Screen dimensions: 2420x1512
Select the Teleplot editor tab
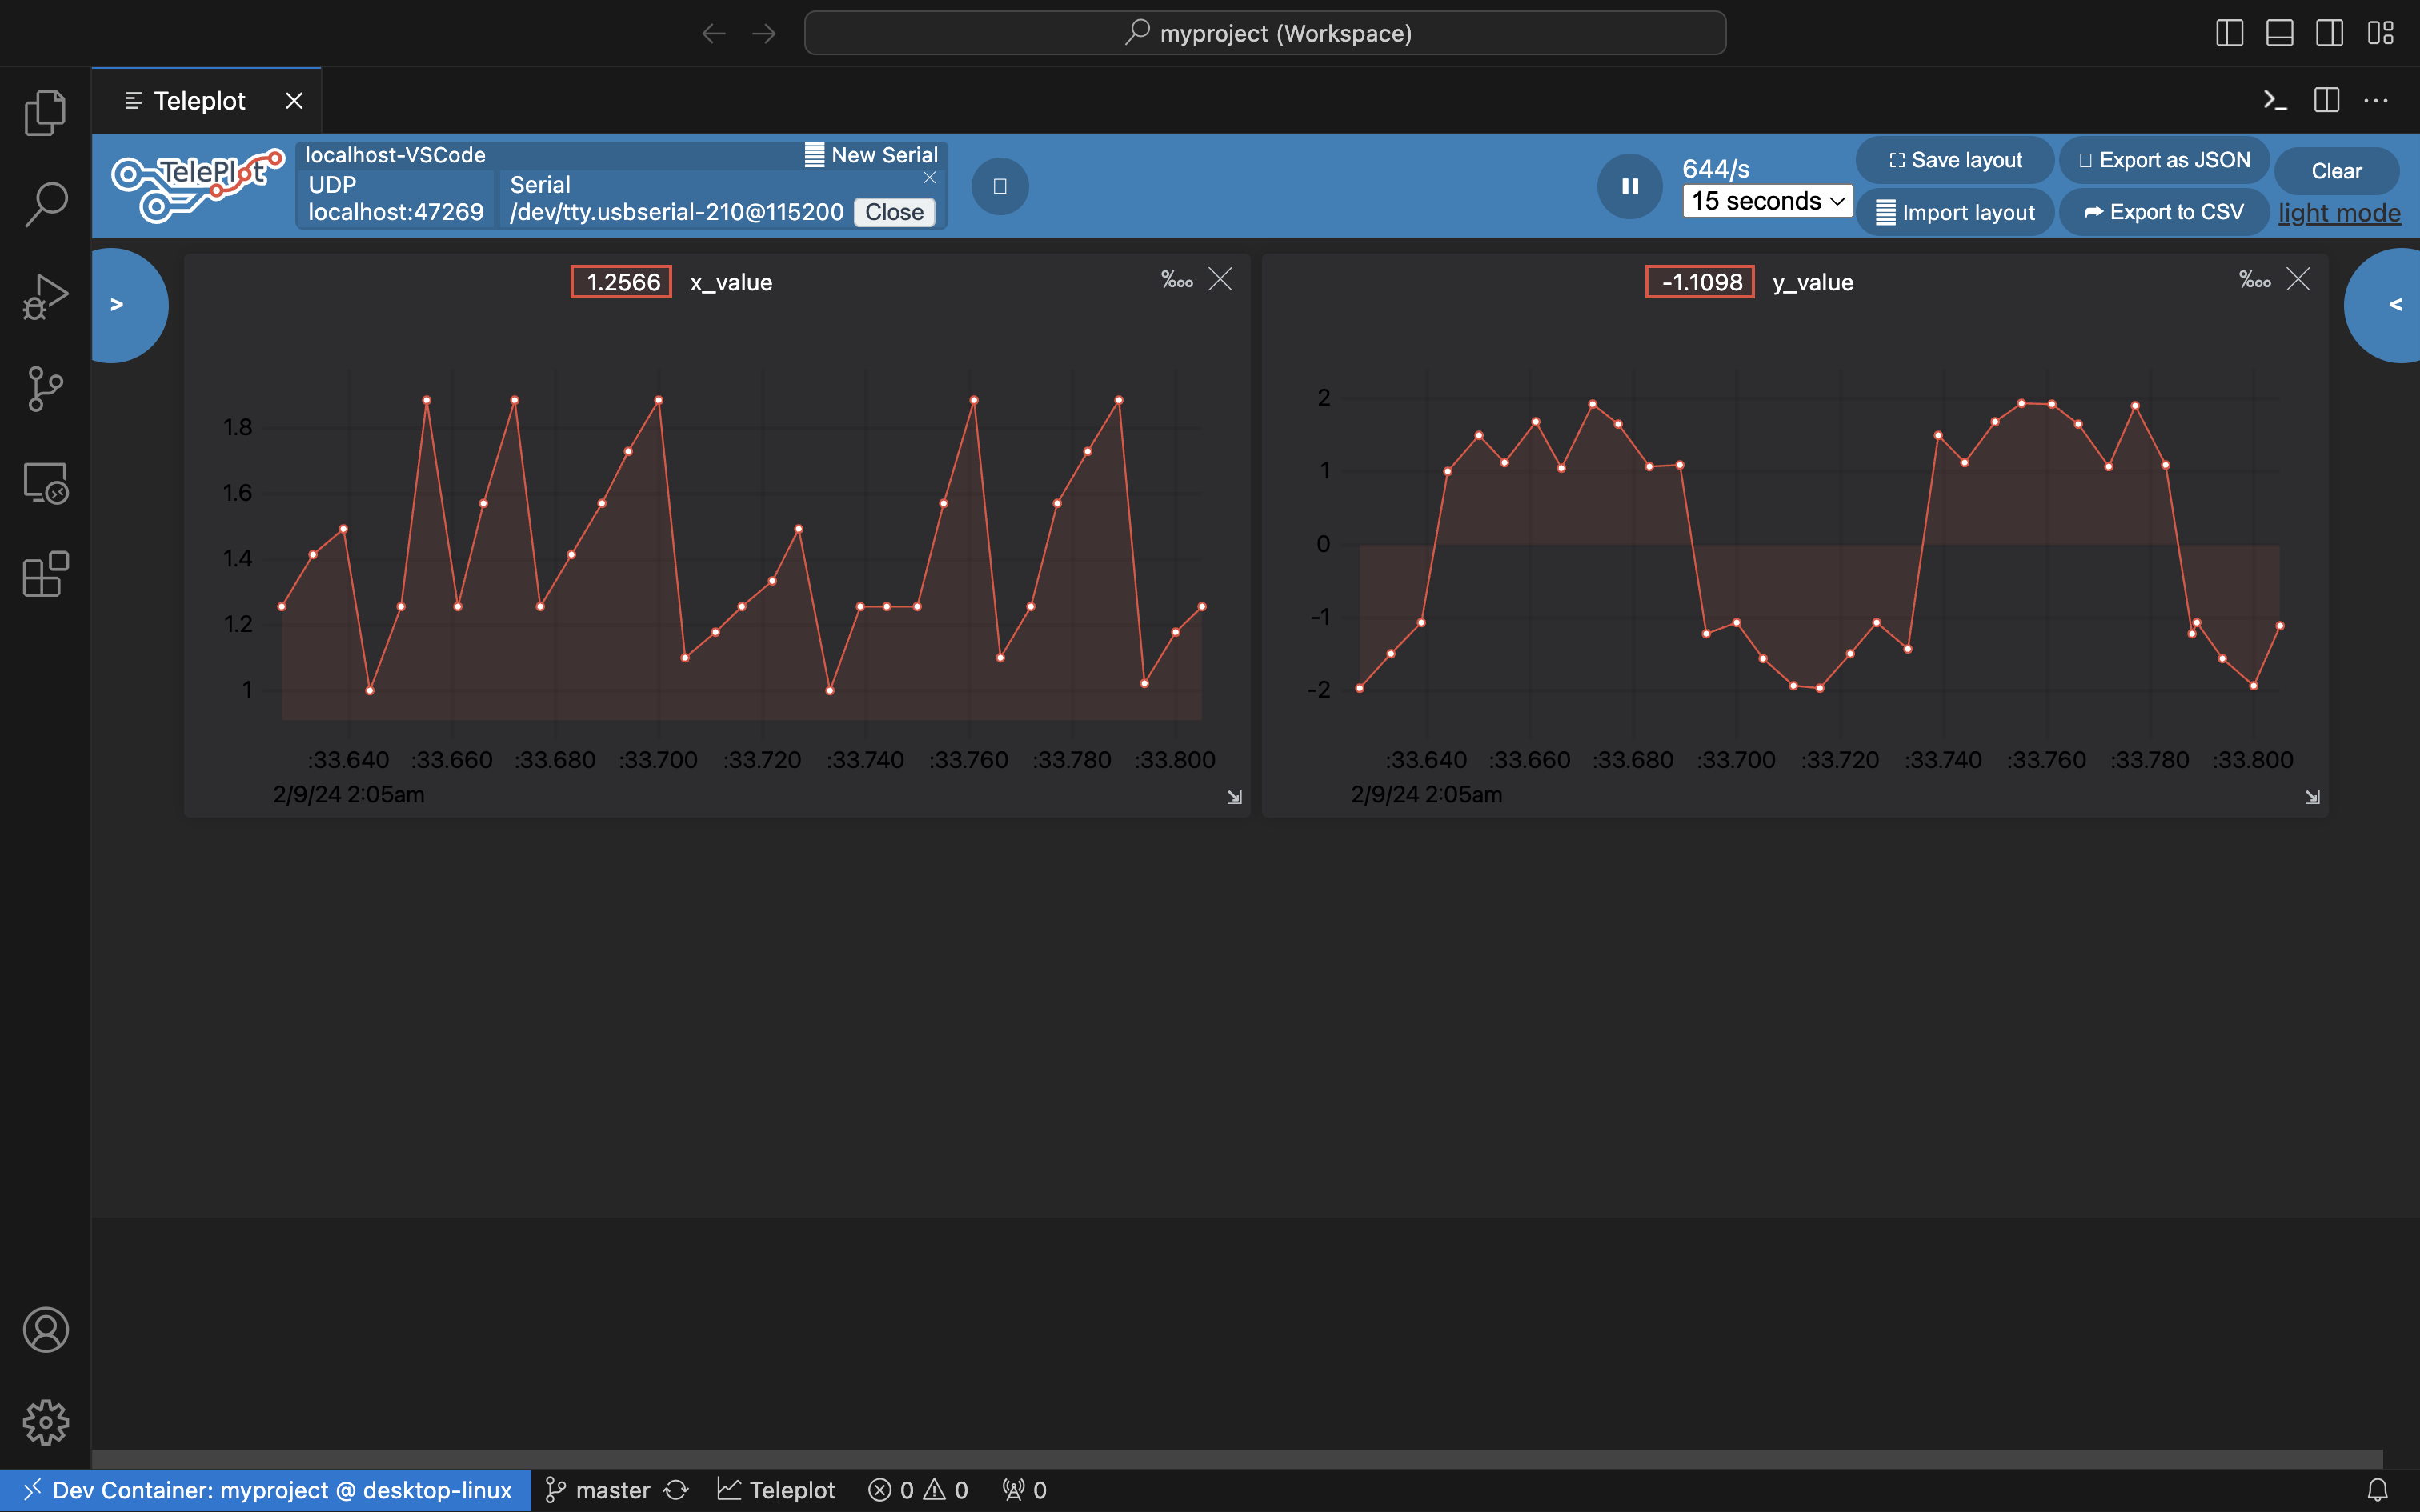(x=199, y=101)
